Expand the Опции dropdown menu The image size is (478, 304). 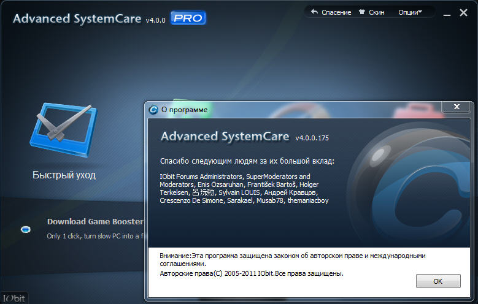pos(410,12)
